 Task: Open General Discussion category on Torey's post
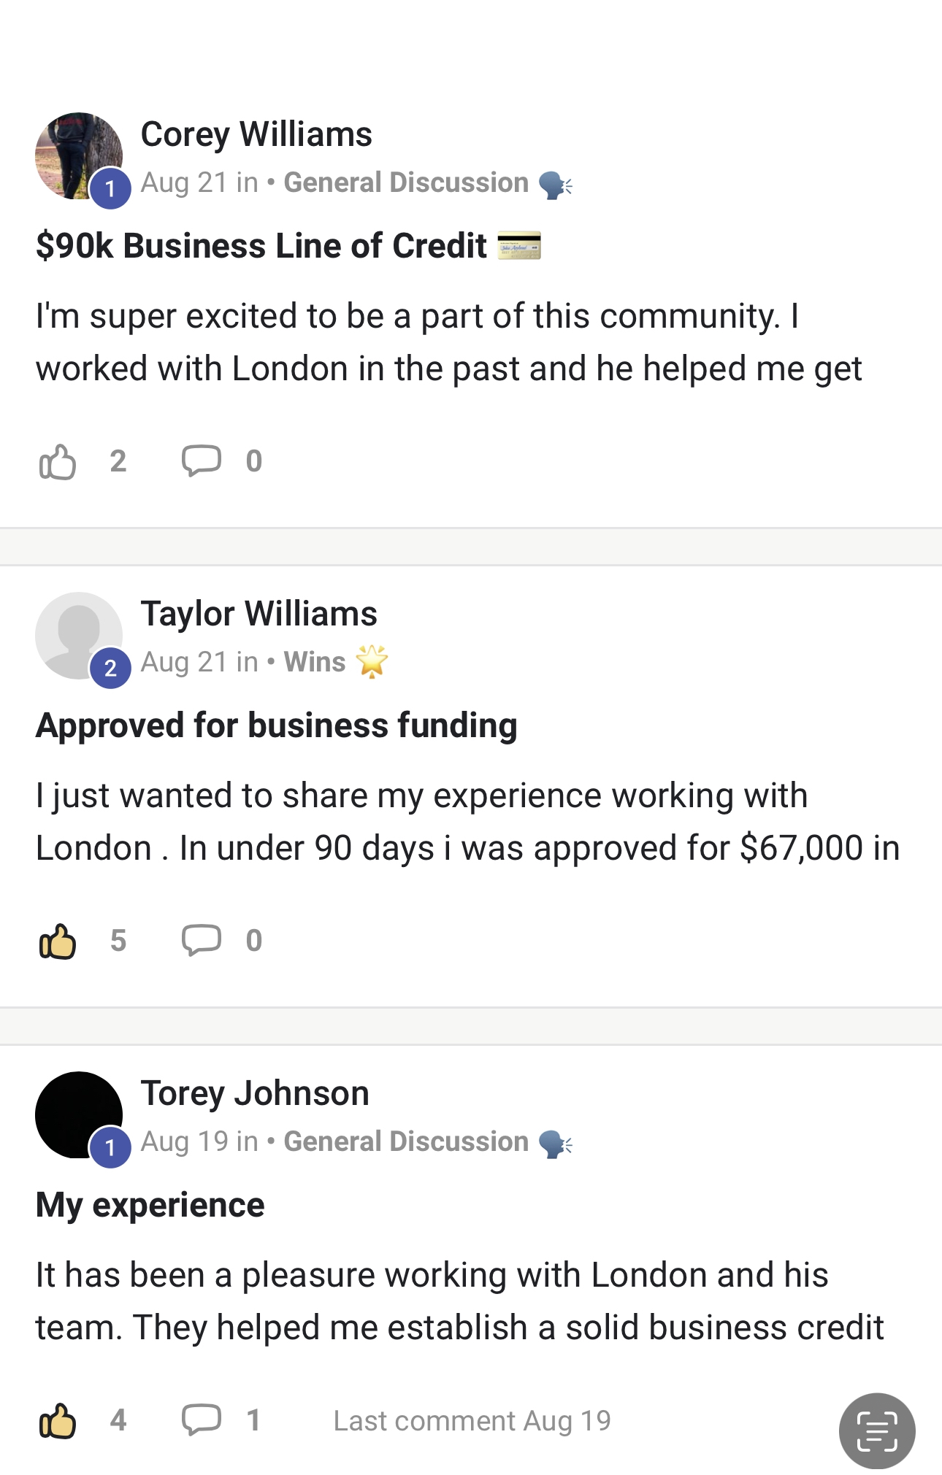click(x=406, y=1141)
